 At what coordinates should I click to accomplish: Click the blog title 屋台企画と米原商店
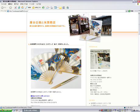42,22
